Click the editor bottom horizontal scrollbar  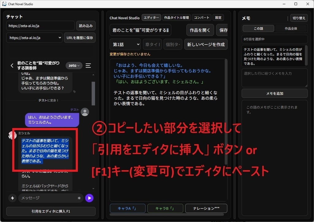coord(167,214)
